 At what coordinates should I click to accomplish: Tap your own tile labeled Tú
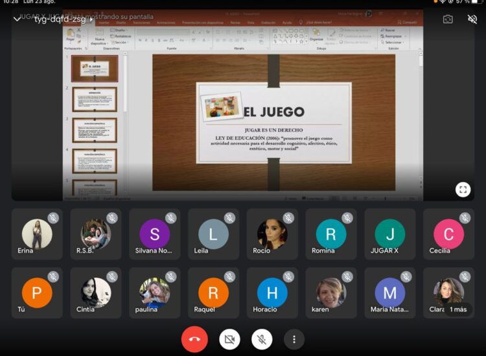(37, 293)
